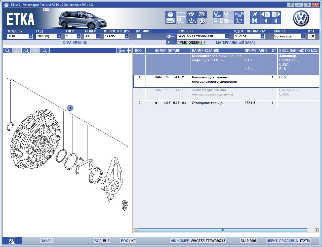Image resolution: width=322 pixels, height=247 pixels.
Task: Open the binoculars search tool
Action: 191,14
